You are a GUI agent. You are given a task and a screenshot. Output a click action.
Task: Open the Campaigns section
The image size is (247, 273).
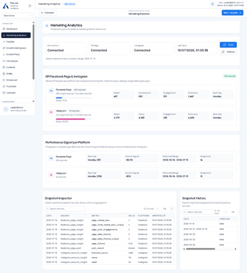tap(16, 61)
